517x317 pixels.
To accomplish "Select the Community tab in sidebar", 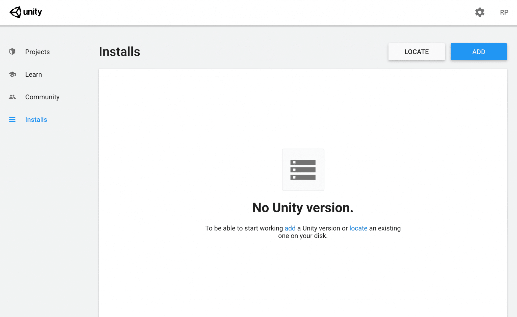I will (42, 97).
